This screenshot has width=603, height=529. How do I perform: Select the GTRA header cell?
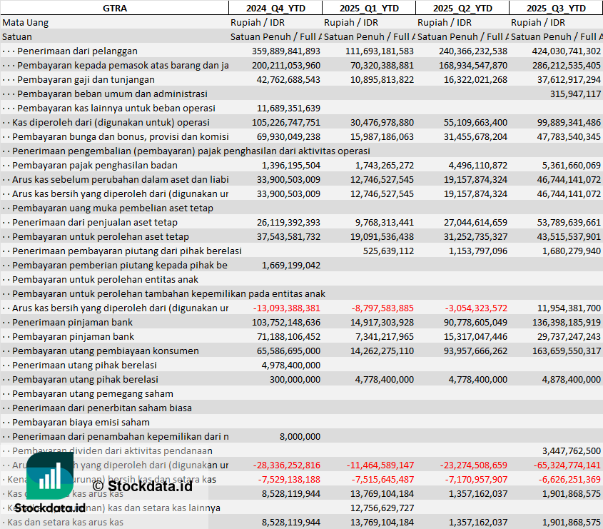[x=114, y=8]
